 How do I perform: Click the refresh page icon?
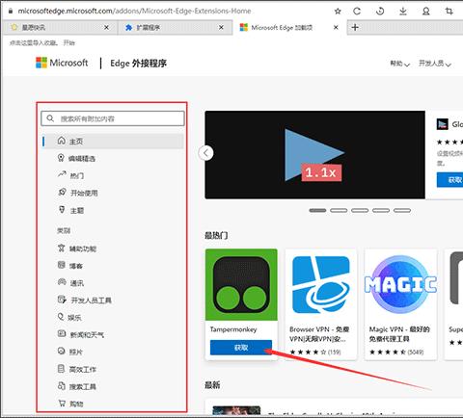coord(357,12)
